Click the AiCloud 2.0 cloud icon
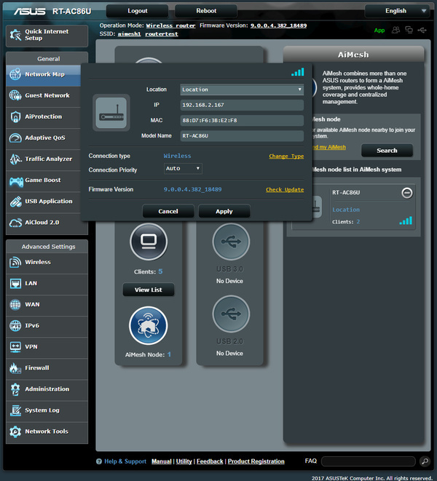 (x=16, y=223)
